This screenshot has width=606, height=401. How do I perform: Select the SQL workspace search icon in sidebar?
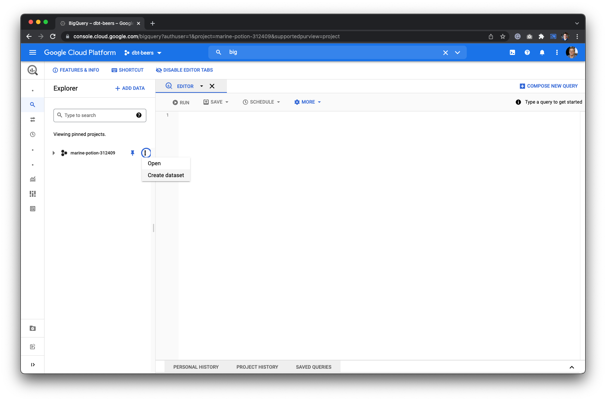[33, 105]
